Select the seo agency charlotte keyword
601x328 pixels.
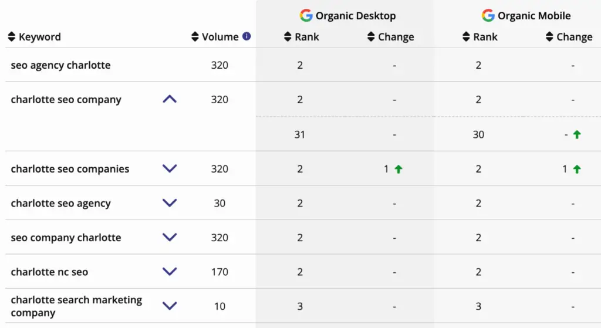[x=60, y=65]
